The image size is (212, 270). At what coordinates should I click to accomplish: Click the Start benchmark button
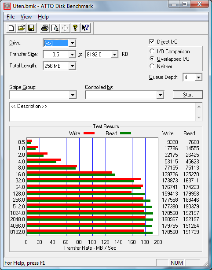pos(188,95)
